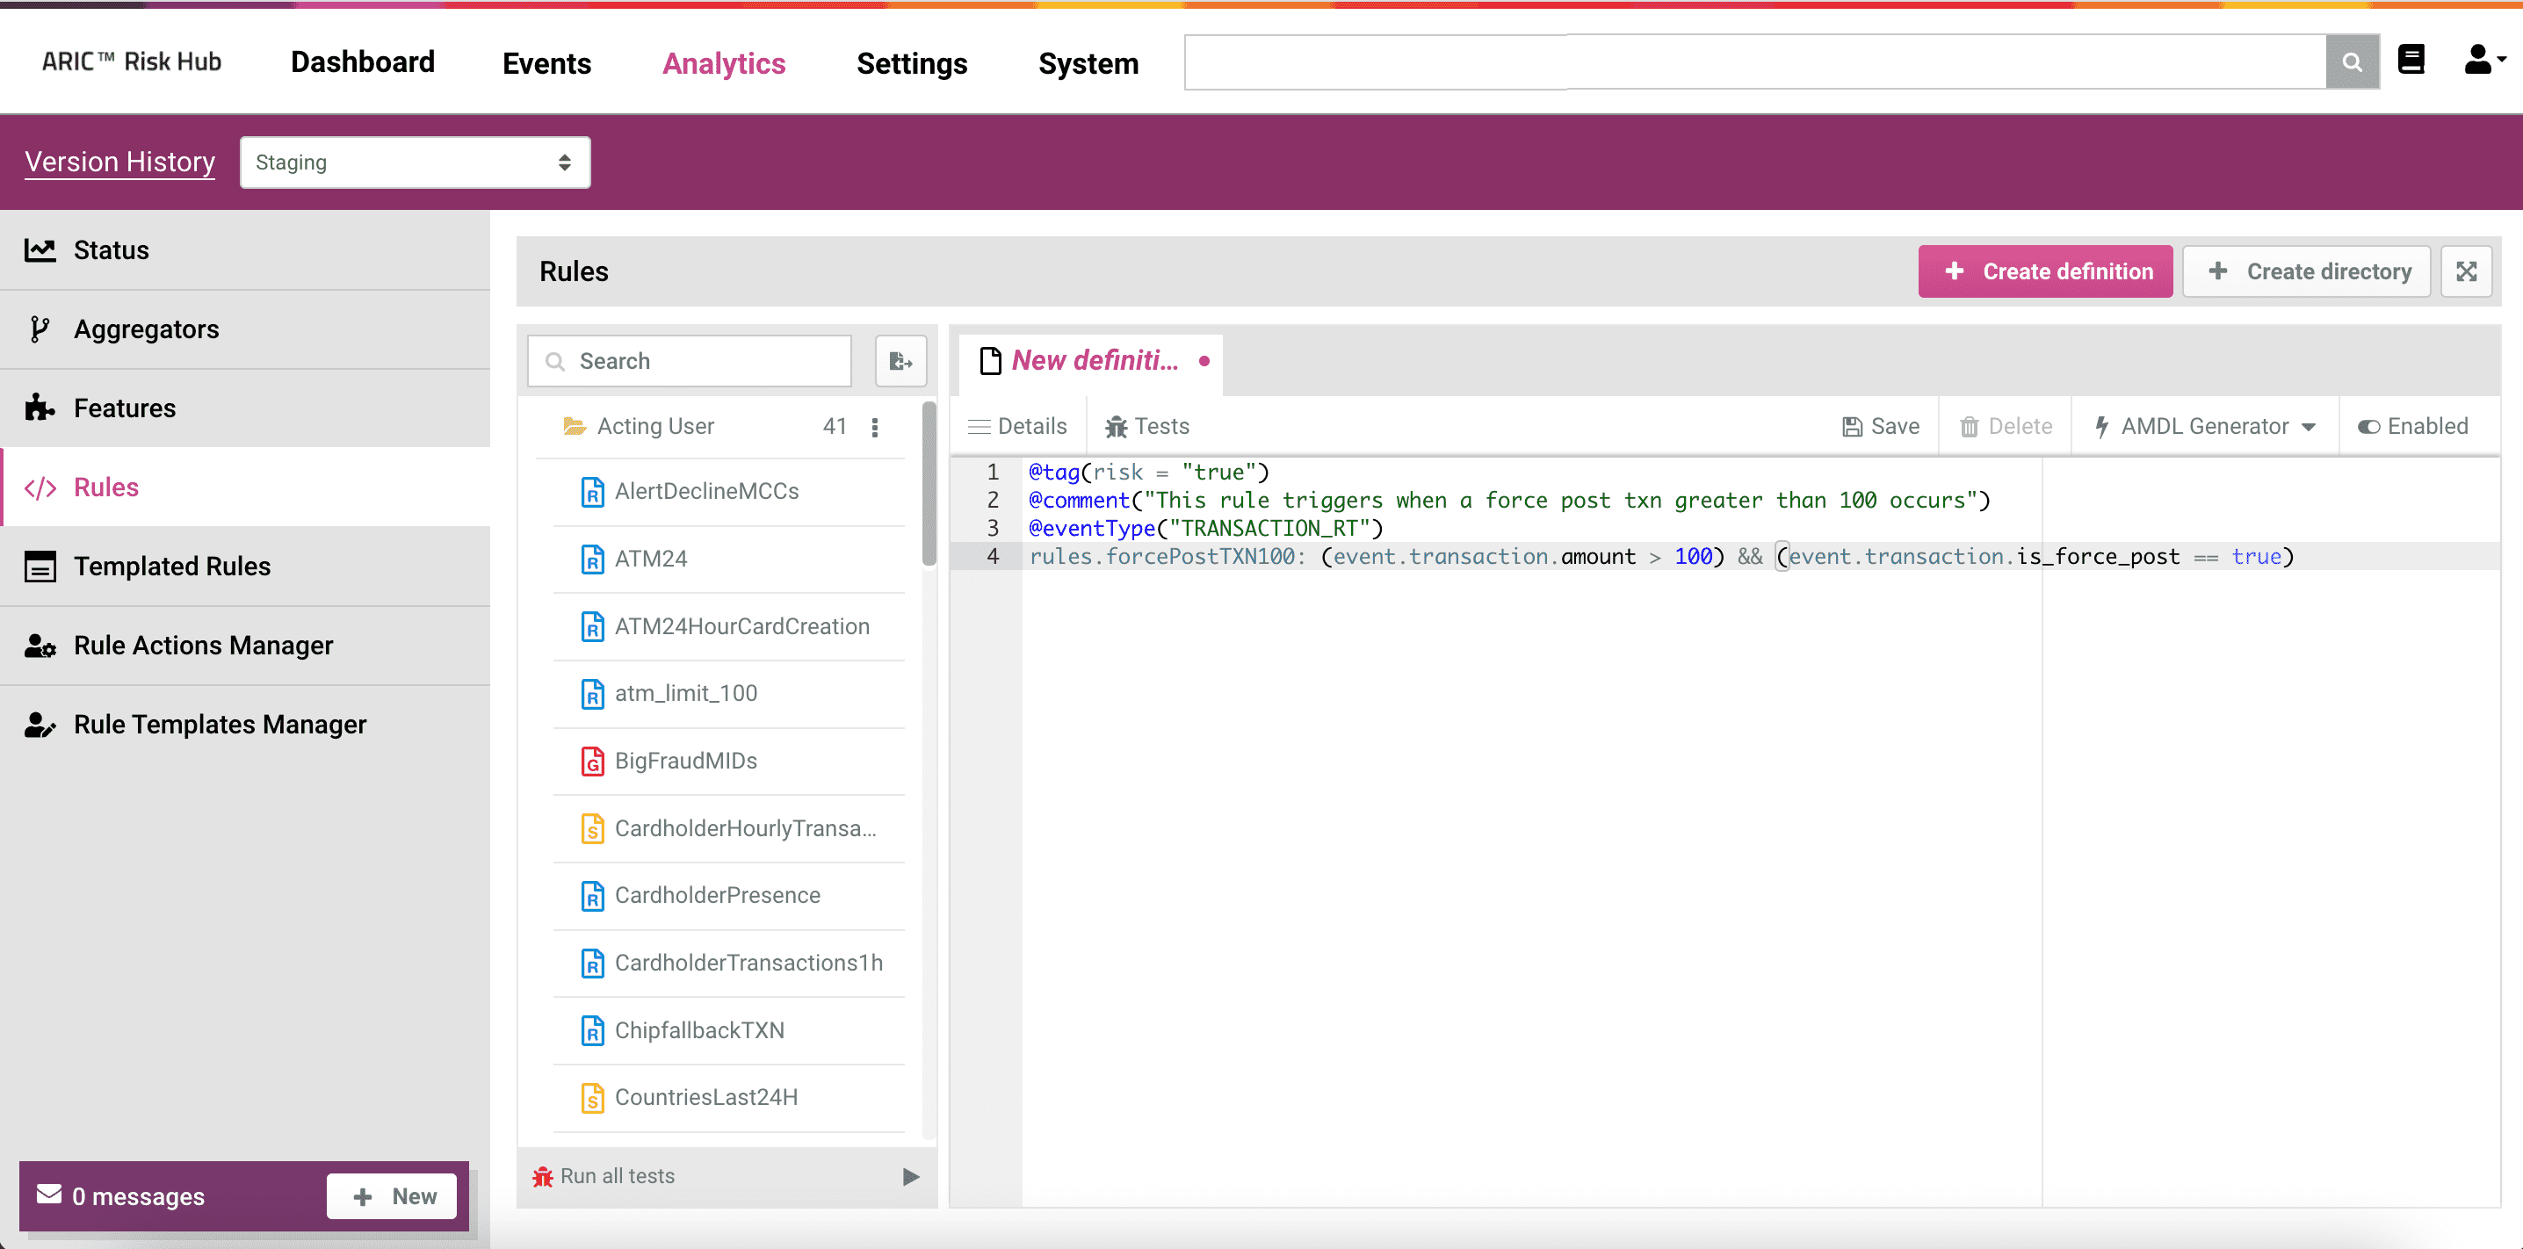Click the rules list scrollbar
Screen dimensions: 2523x1249
tap(929, 484)
